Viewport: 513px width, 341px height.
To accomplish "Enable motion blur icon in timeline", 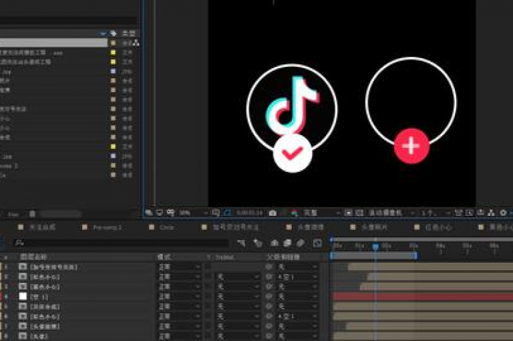I will pyautogui.click(x=301, y=243).
